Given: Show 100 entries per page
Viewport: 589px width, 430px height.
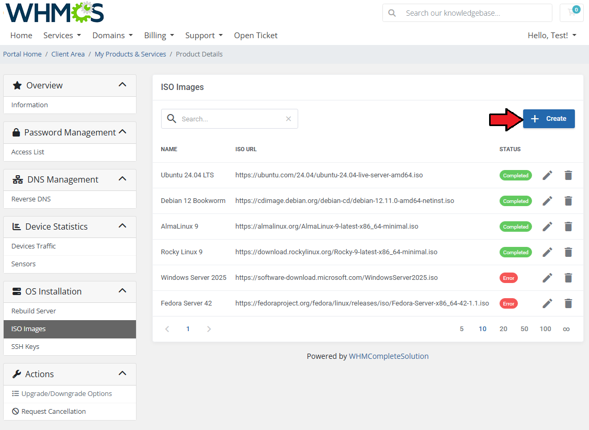Looking at the screenshot, I should click(546, 329).
